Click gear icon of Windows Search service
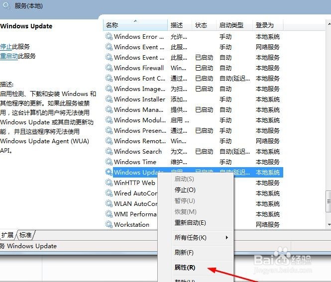 coord(109,151)
